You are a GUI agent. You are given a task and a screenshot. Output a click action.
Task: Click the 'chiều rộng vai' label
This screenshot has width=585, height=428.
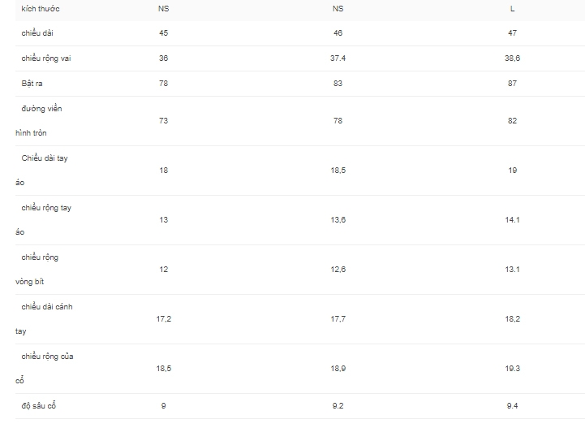tap(46, 58)
